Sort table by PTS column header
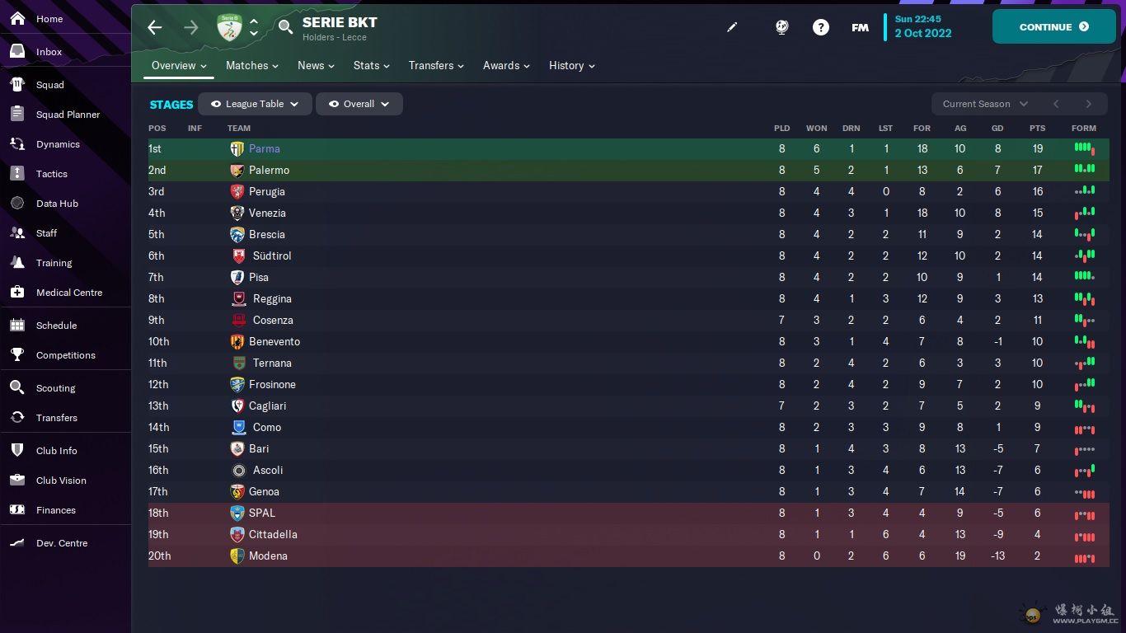 pos(1037,129)
